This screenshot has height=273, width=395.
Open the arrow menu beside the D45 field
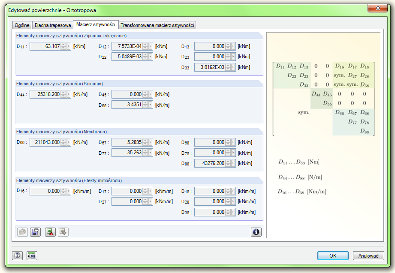[151, 94]
